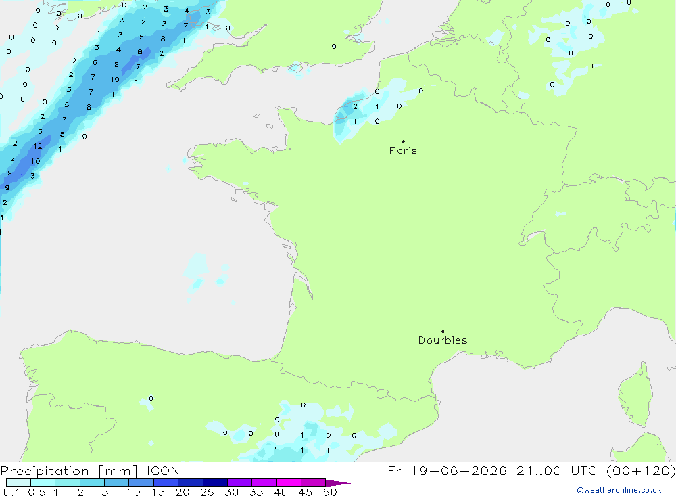The image size is (676, 496).
Task: Click the Paris city label
Action: click(x=403, y=150)
